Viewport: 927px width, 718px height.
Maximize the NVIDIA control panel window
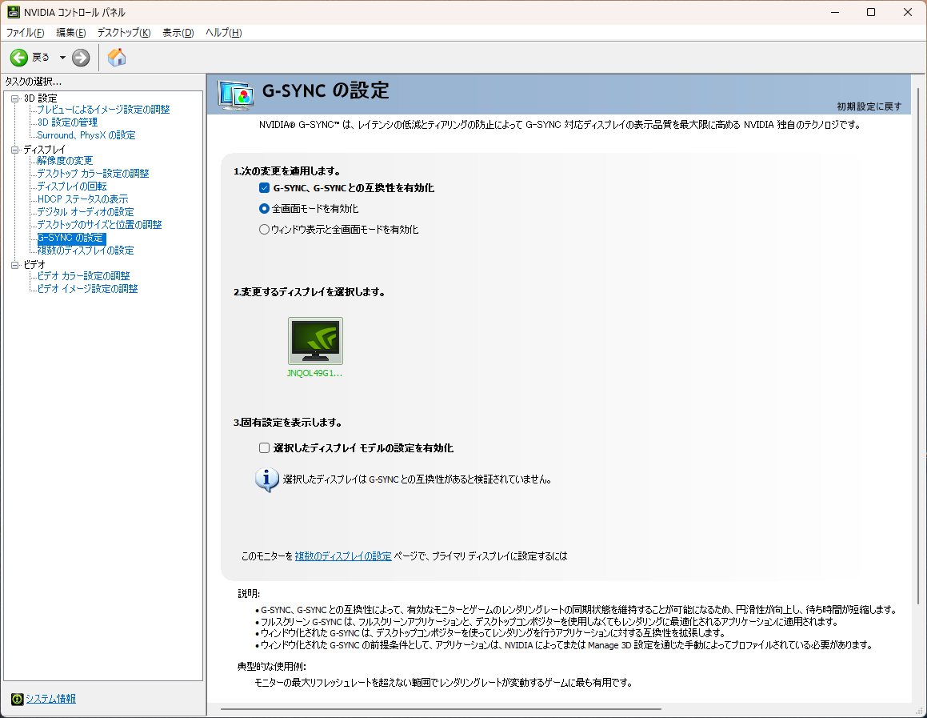pos(871,13)
